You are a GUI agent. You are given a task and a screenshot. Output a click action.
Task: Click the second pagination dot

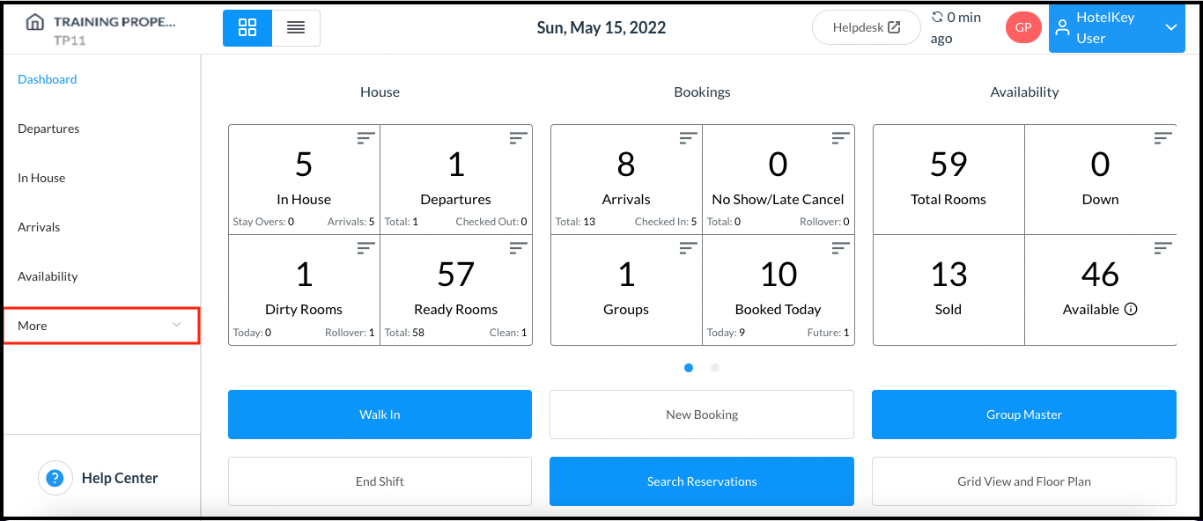714,367
